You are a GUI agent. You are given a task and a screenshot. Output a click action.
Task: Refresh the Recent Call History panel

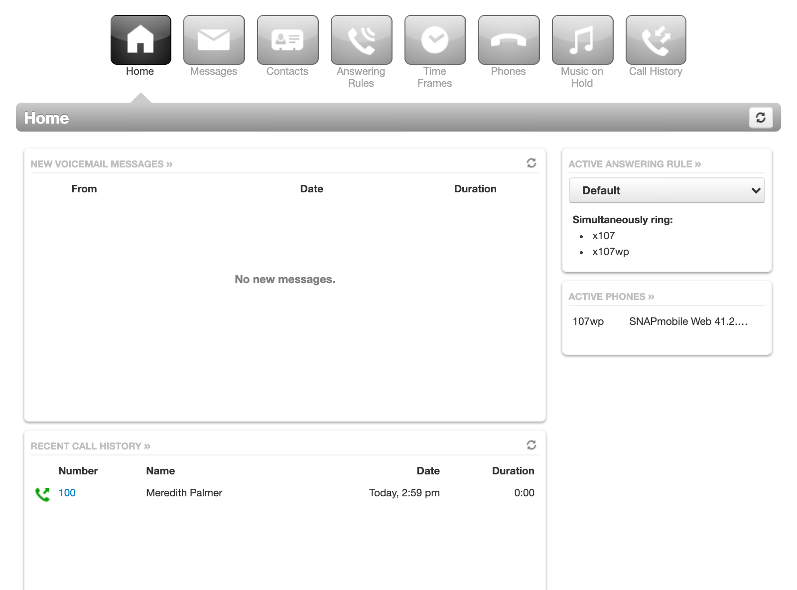coord(531,444)
